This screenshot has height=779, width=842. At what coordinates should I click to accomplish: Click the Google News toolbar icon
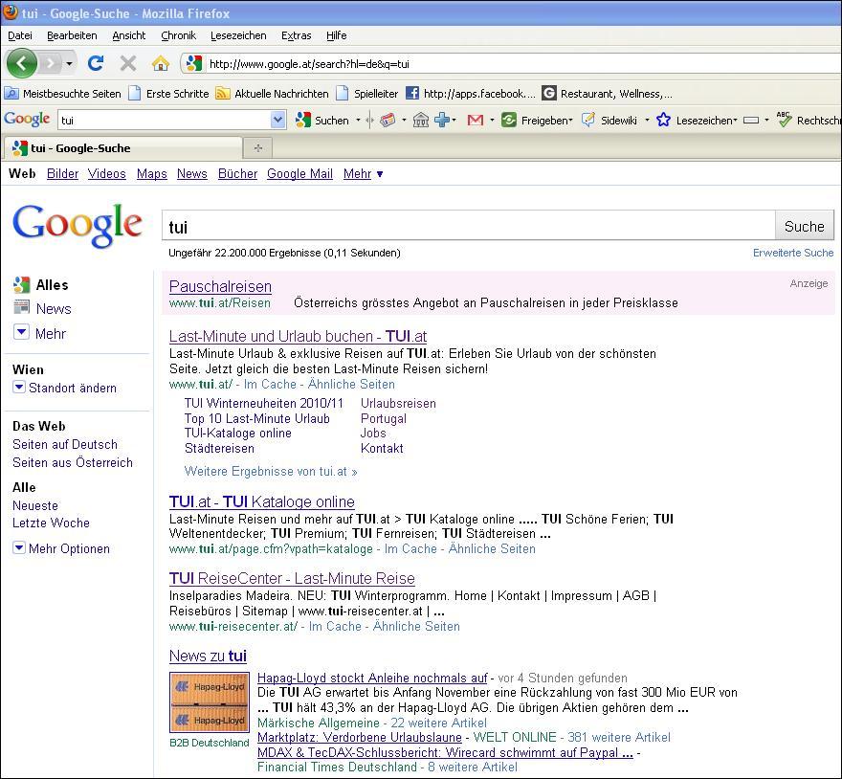(388, 121)
